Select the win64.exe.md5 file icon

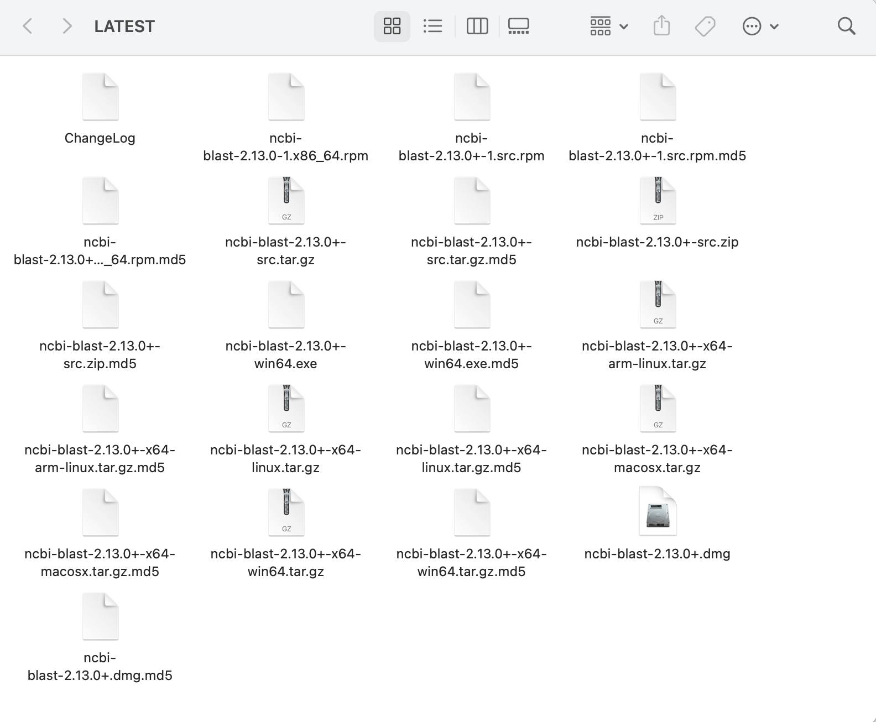[472, 305]
